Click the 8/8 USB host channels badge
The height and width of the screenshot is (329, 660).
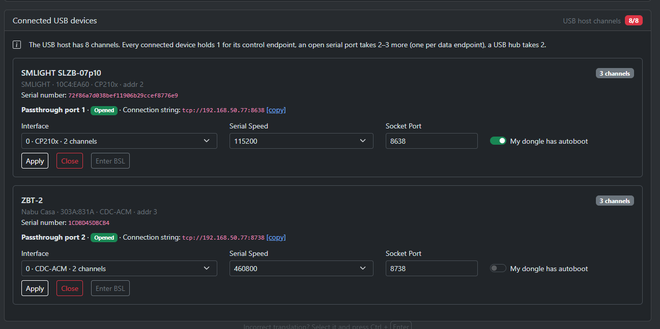pyautogui.click(x=634, y=21)
